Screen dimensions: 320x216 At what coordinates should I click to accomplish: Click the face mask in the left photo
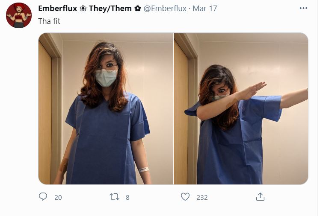tap(106, 78)
